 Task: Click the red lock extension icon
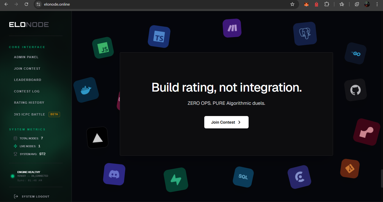tap(317, 4)
